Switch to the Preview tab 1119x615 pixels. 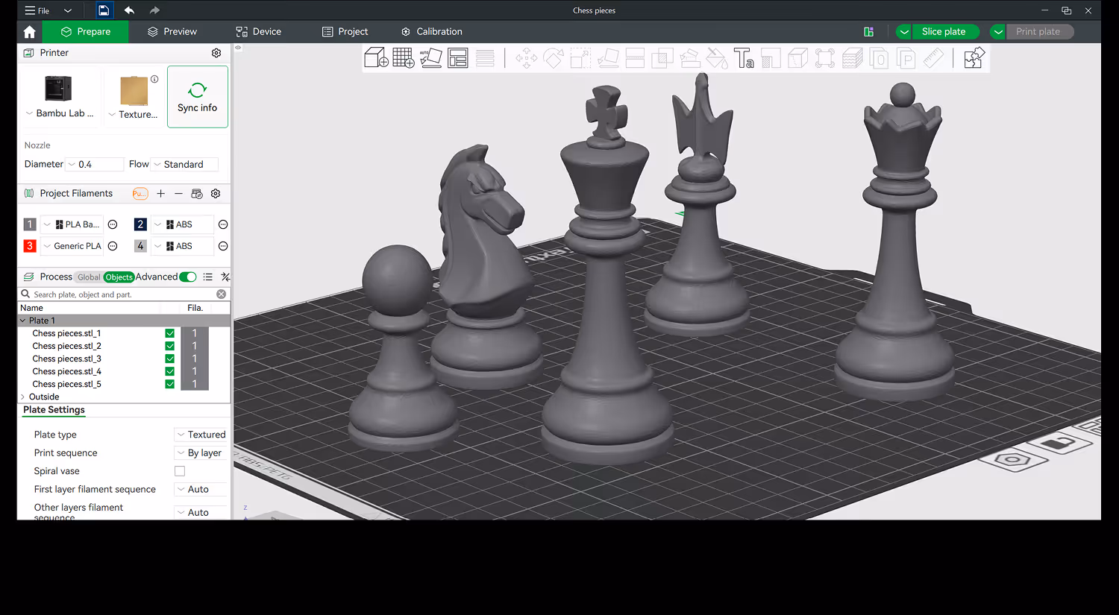pyautogui.click(x=172, y=31)
